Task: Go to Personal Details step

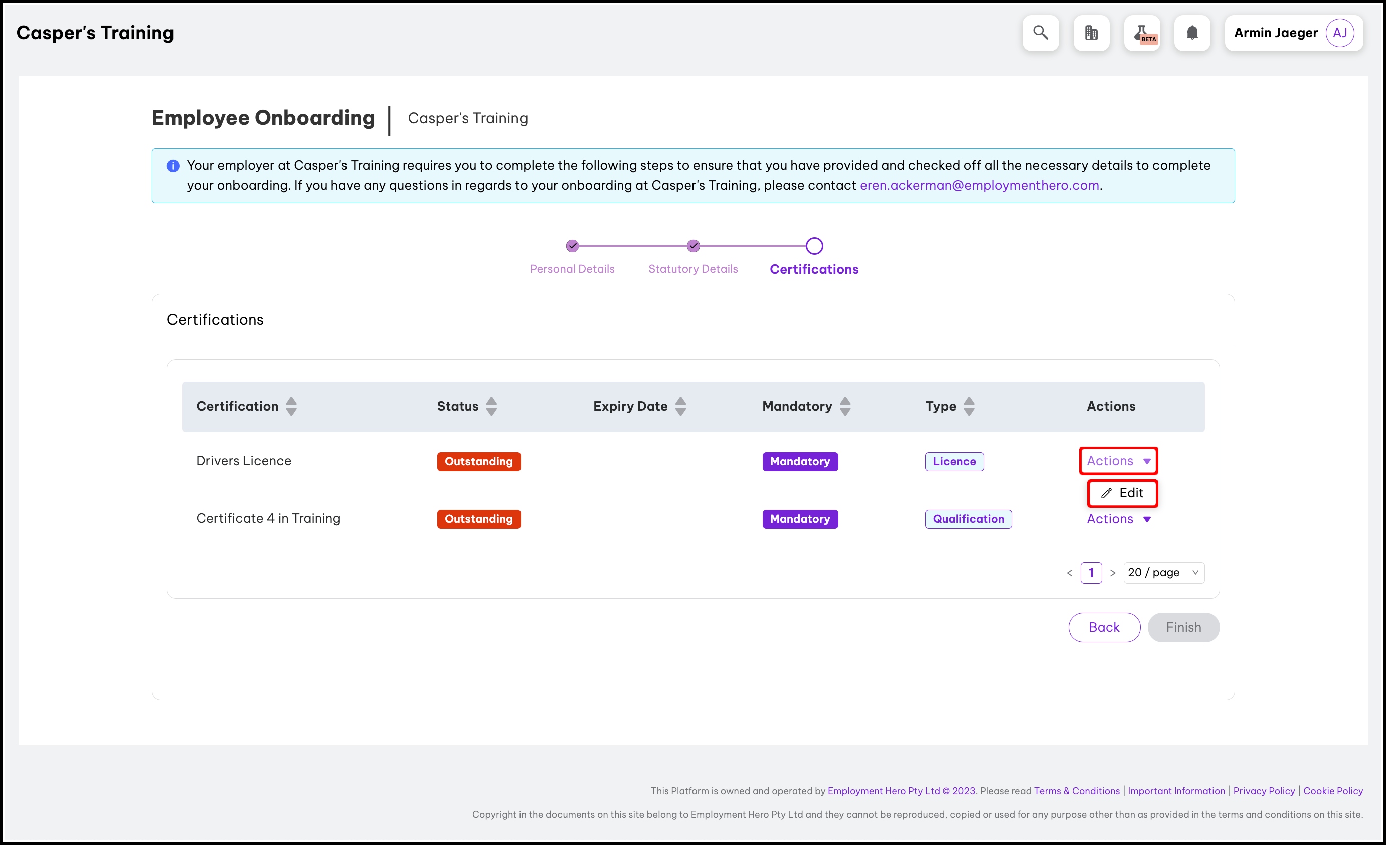Action: [572, 269]
